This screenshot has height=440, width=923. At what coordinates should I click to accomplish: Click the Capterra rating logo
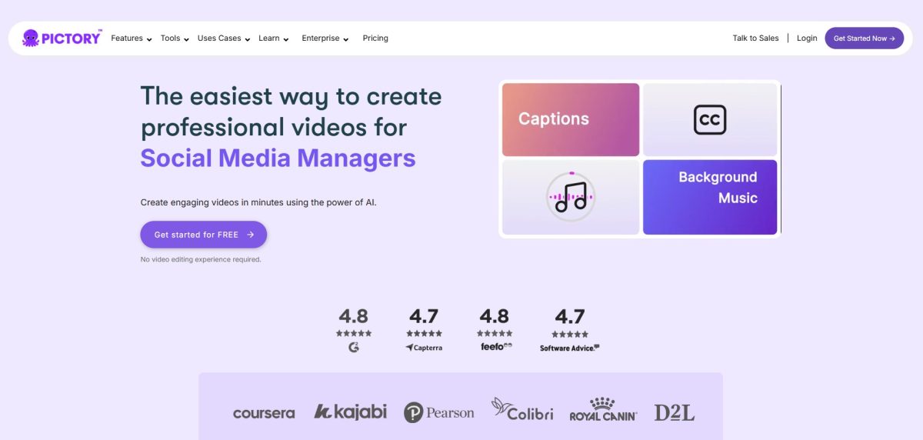coord(424,348)
